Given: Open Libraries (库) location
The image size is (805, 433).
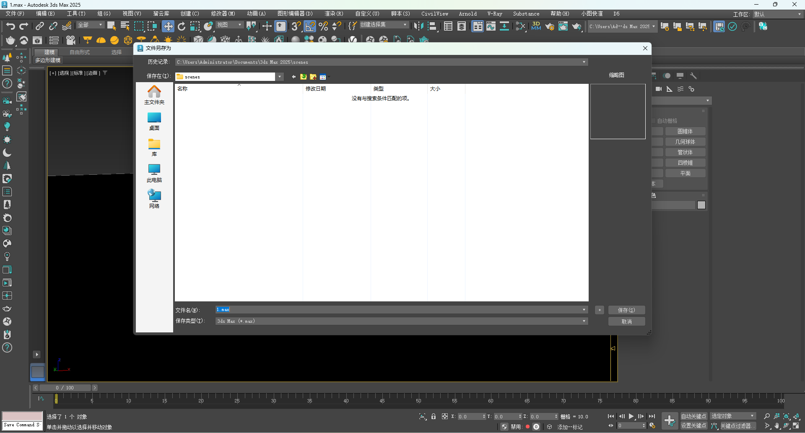Looking at the screenshot, I should (x=154, y=147).
